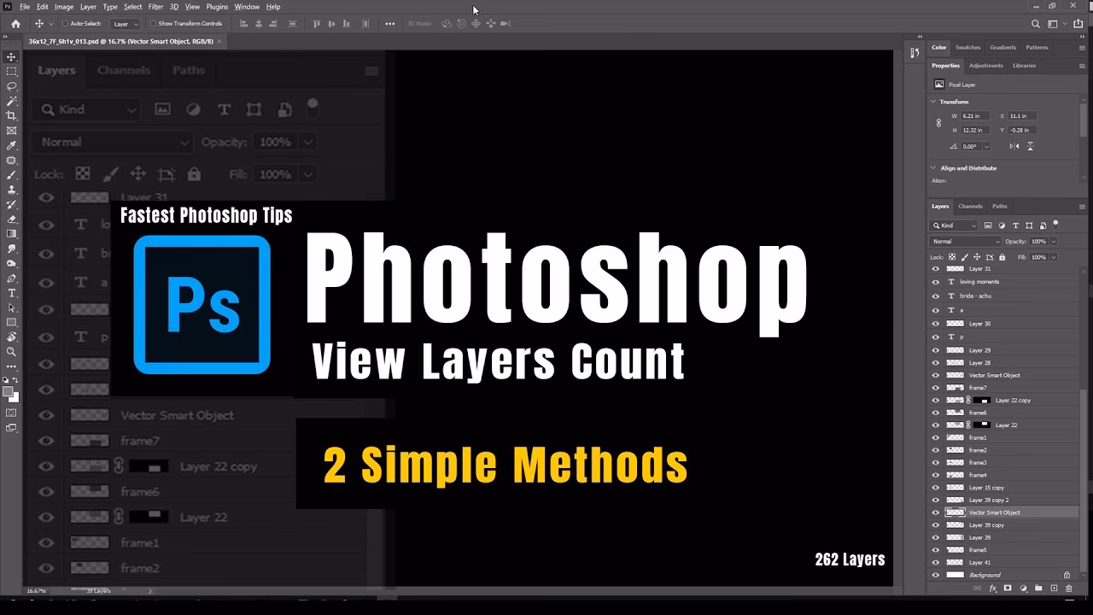The image size is (1093, 615).
Task: Click the fx layer styles icon
Action: click(x=992, y=589)
